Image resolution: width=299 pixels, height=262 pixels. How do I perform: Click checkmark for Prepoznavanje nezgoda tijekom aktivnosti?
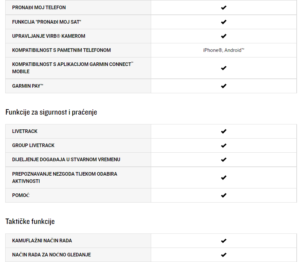[x=224, y=178]
